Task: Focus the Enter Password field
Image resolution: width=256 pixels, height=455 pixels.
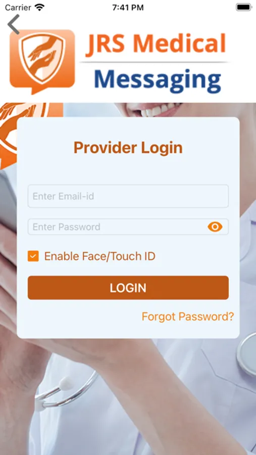Action: pos(128,226)
